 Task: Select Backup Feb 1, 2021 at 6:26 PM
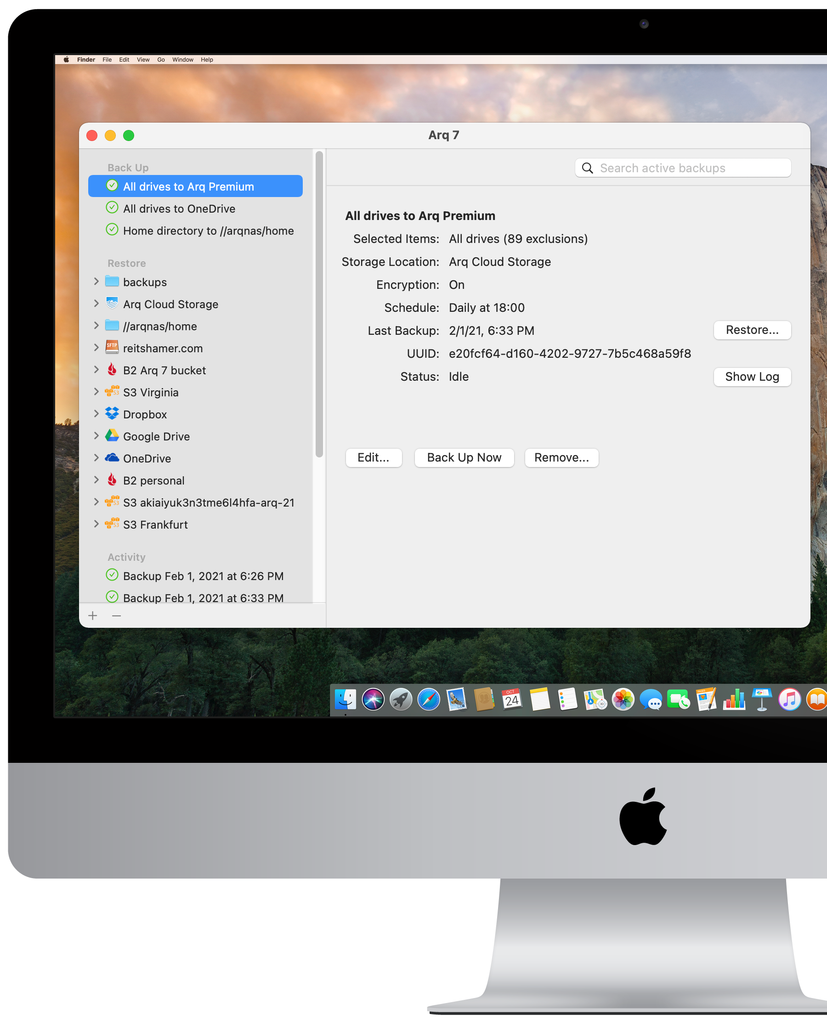tap(195, 575)
